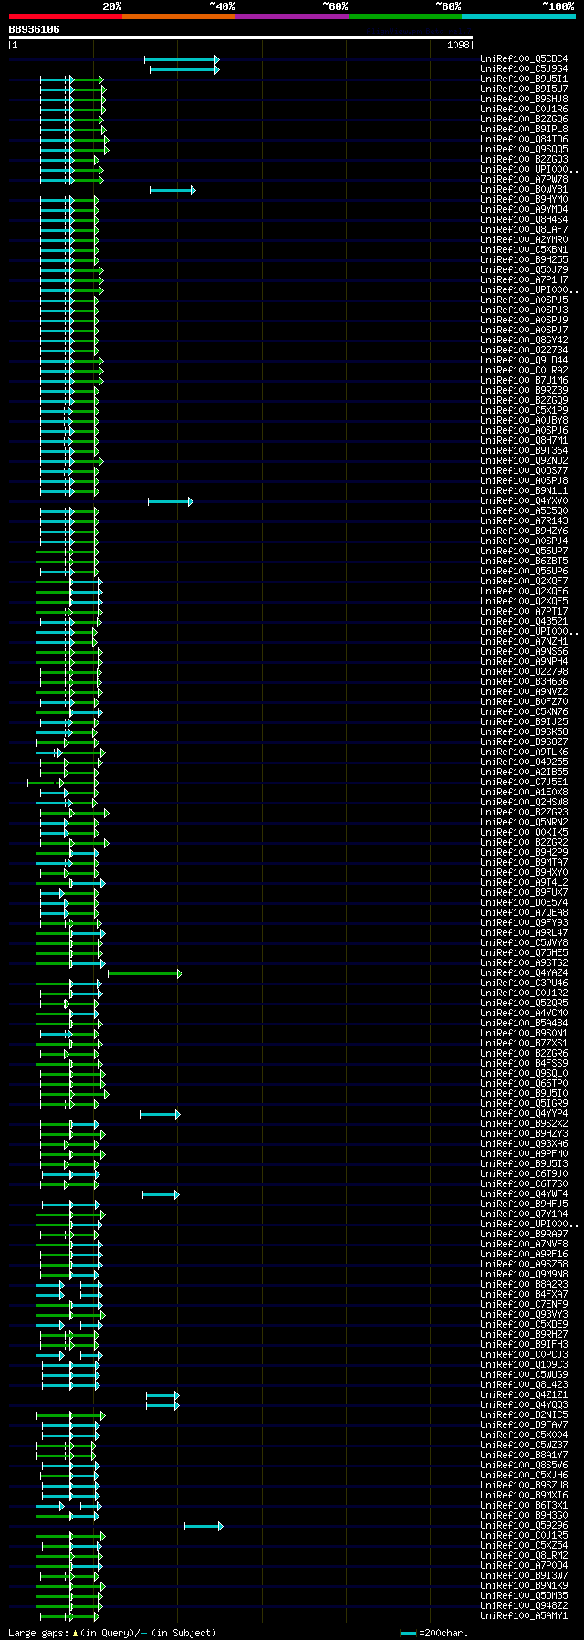Image resolution: width=584 pixels, height=1640 pixels.
Task: Click the cyan alignment bar in B0WYB1 row
Action: click(x=172, y=190)
